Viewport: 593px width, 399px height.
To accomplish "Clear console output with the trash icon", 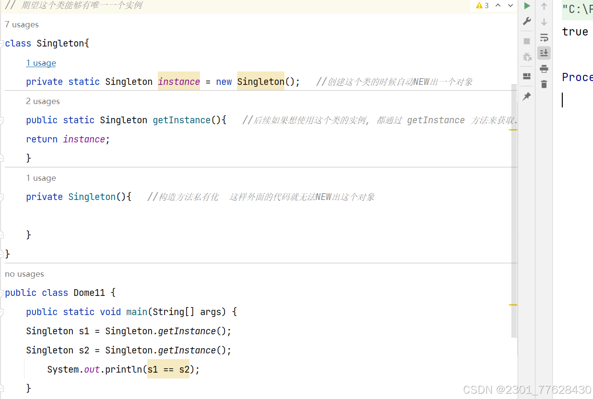I will click(544, 84).
